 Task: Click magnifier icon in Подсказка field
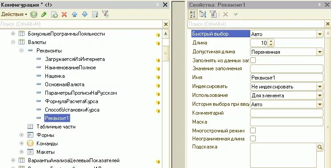tap(320, 147)
